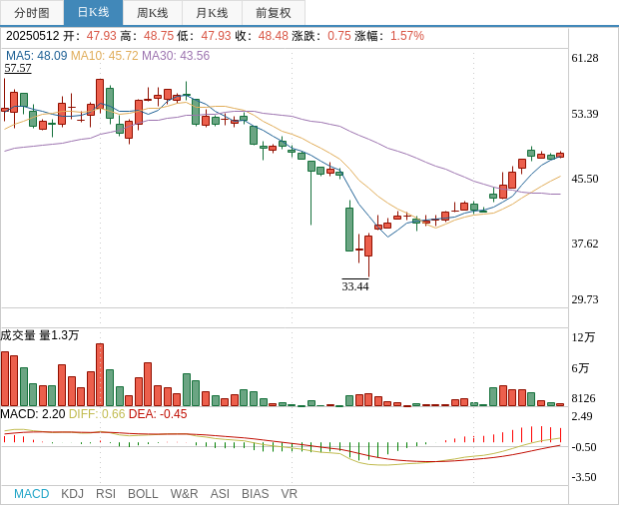The width and height of the screenshot is (619, 505).
Task: Click the 12万 volume axis label
Action: click(583, 337)
